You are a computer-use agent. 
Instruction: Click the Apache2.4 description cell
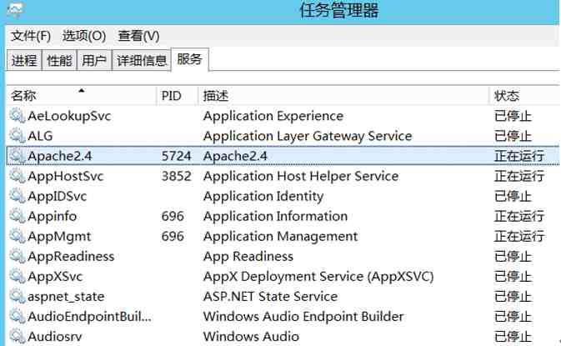click(235, 156)
